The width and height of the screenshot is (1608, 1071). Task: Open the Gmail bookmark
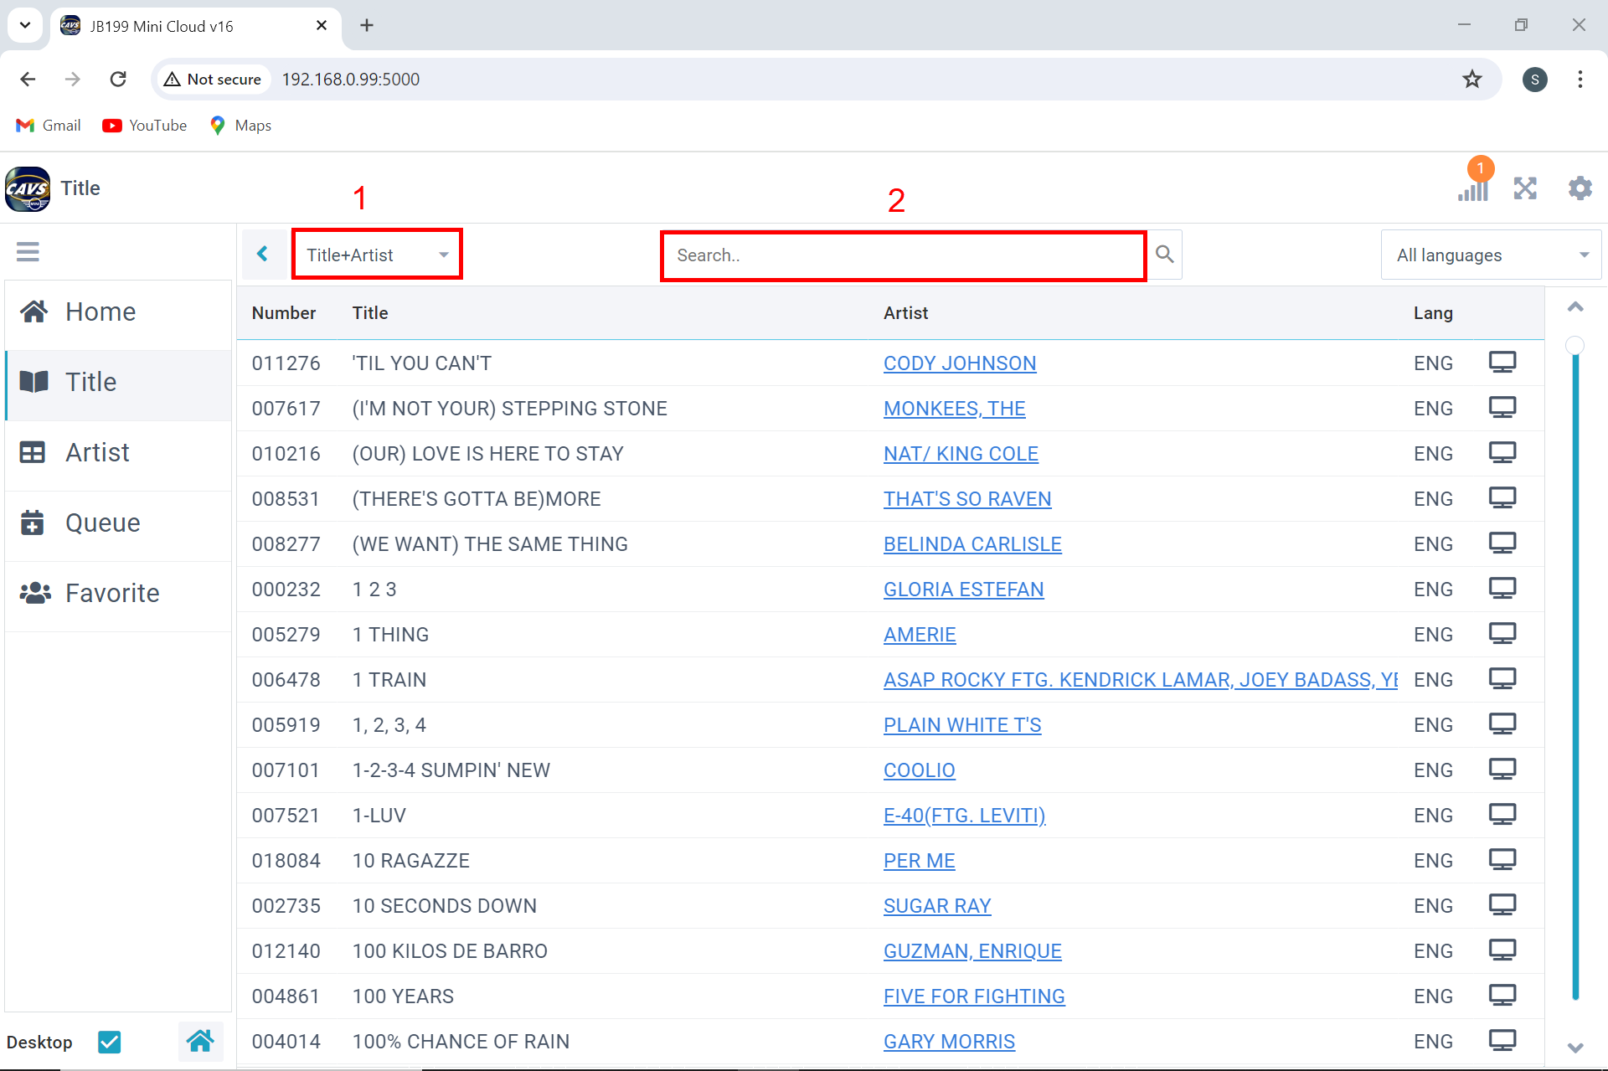[49, 126]
